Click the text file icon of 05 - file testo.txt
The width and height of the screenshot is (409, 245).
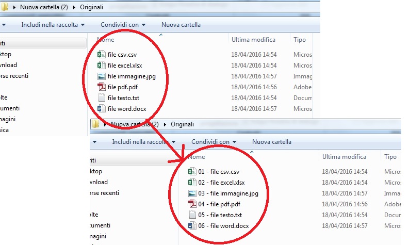click(x=192, y=215)
